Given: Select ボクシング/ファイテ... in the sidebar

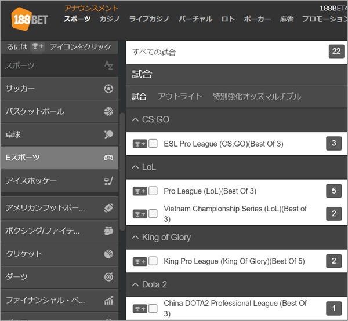Looking at the screenshot, I should tap(60, 231).
